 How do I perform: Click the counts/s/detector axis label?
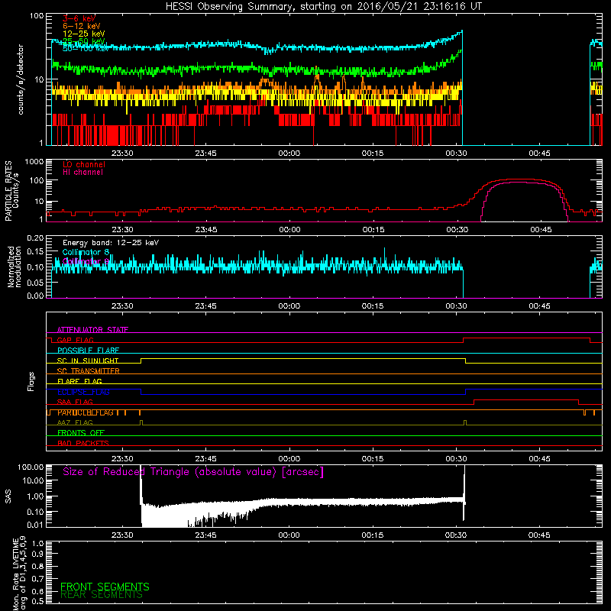click(x=21, y=79)
